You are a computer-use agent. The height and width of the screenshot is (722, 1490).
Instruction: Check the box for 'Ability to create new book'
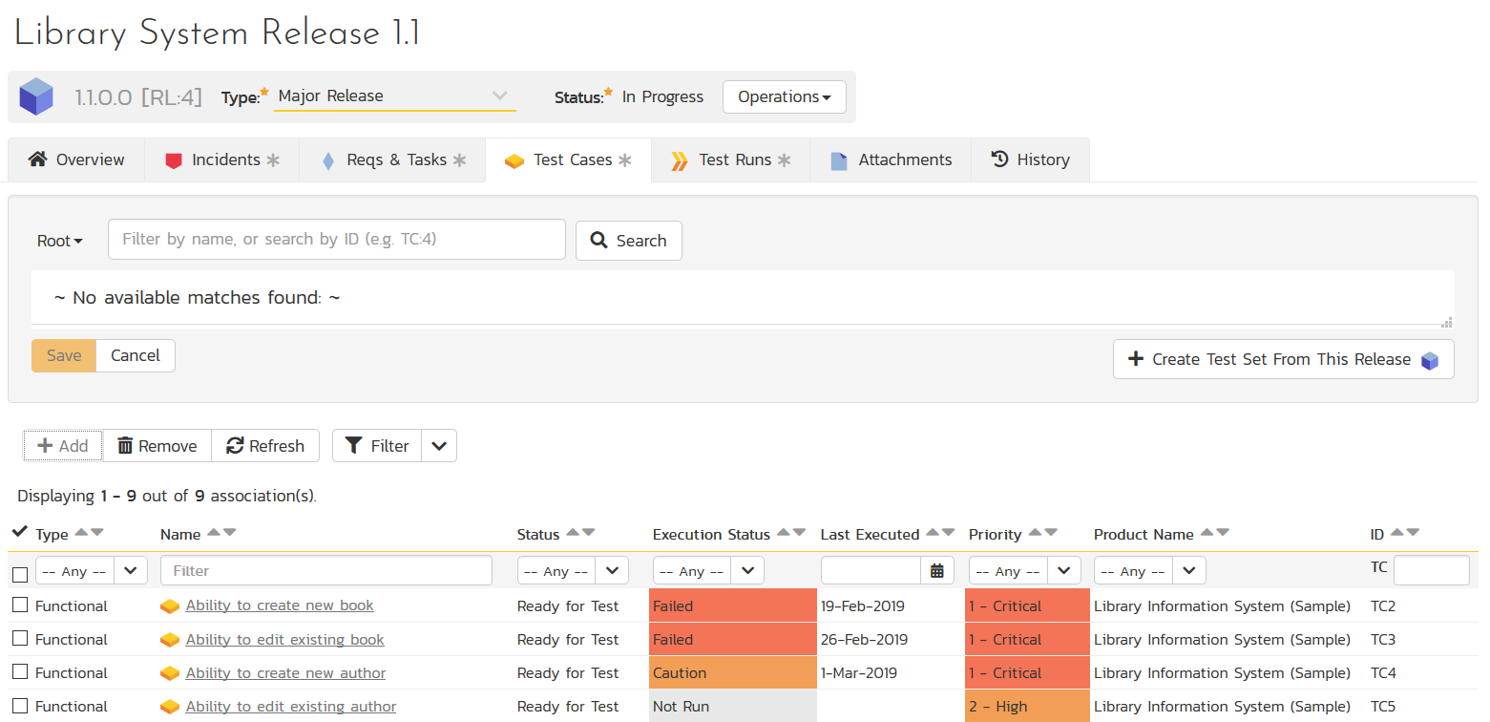[20, 605]
